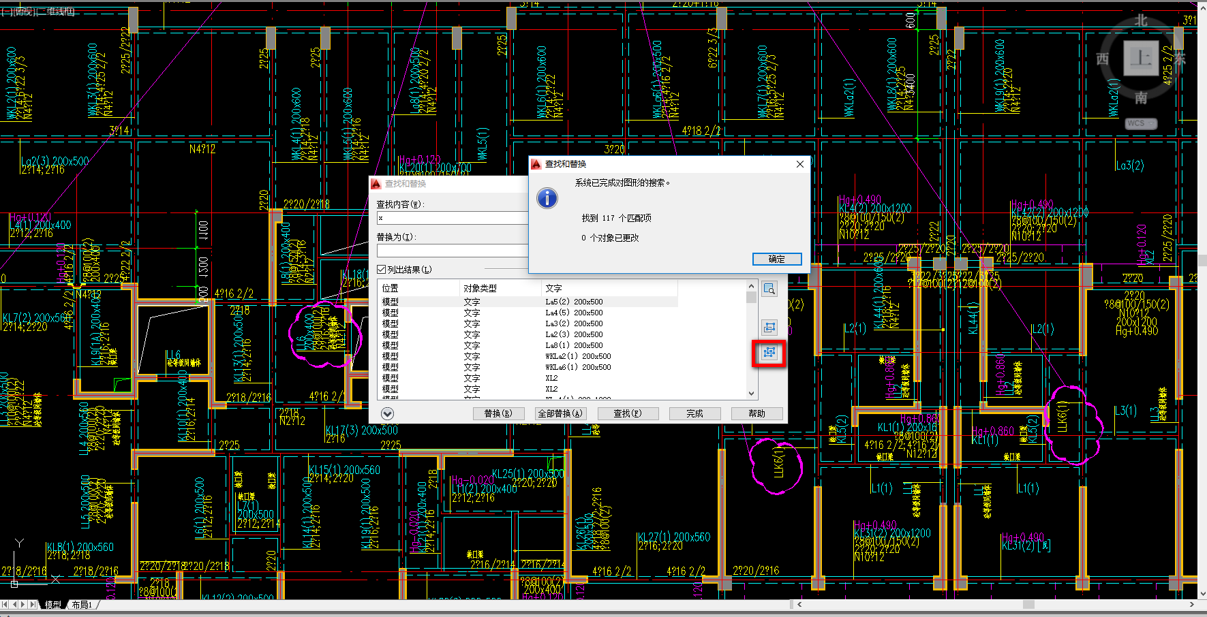Click the 替换(R) button
The height and width of the screenshot is (617, 1207).
coord(498,413)
